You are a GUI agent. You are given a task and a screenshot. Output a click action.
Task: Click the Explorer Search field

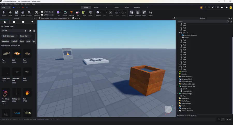pyautogui.click(x=202, y=22)
